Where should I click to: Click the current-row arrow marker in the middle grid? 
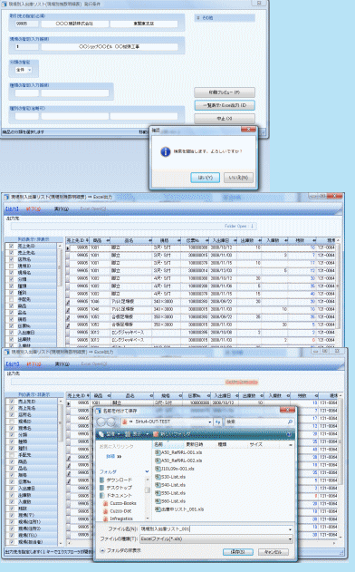click(68, 248)
